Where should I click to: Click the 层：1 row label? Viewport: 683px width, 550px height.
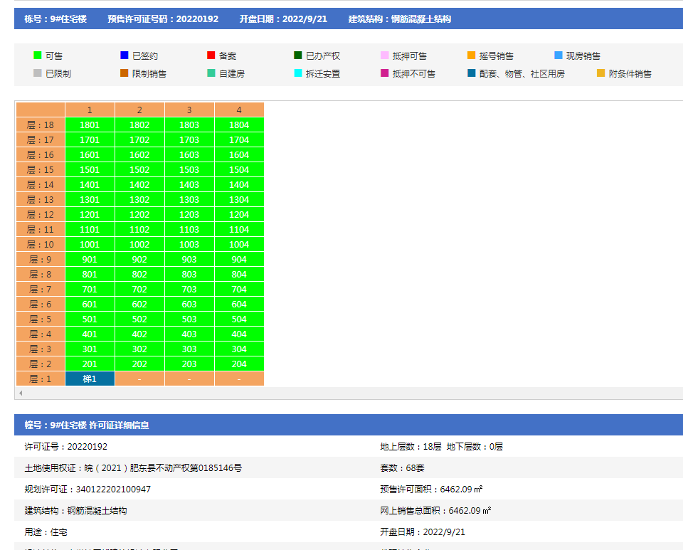41,379
